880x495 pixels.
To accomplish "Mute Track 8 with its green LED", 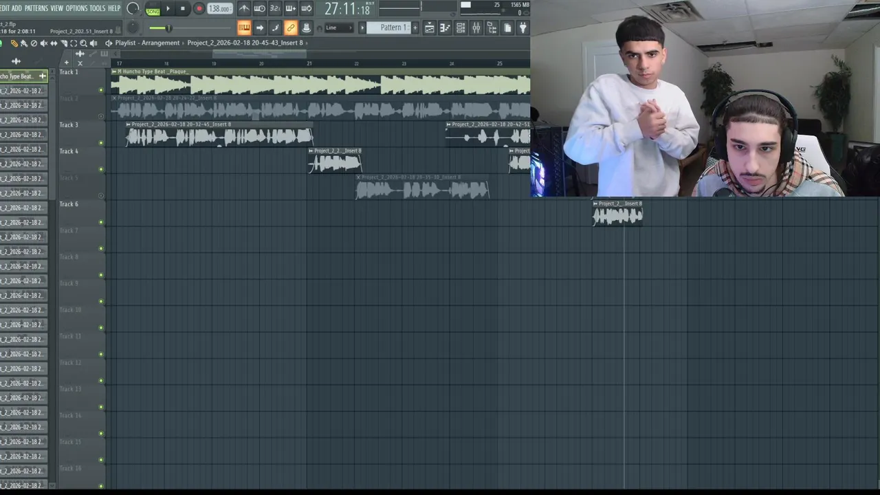I will pos(101,275).
